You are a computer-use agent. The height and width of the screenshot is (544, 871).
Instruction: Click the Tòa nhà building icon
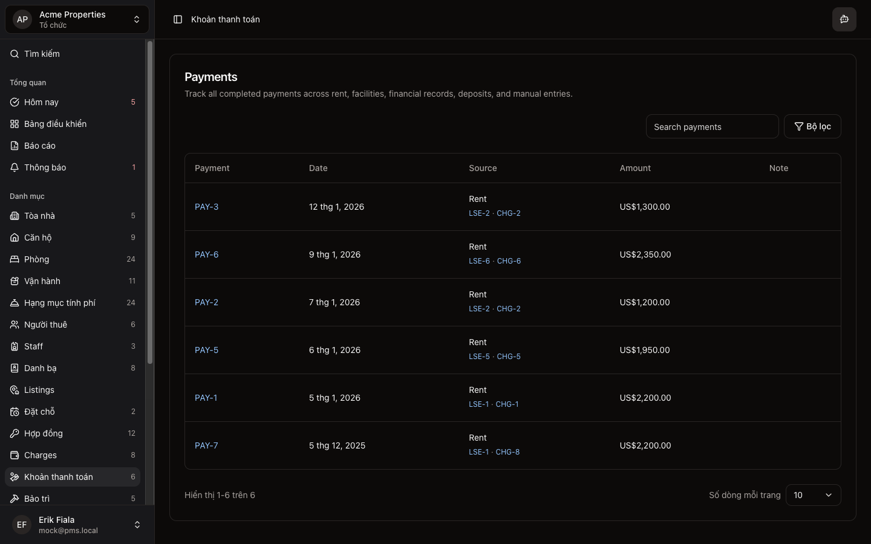click(x=15, y=216)
